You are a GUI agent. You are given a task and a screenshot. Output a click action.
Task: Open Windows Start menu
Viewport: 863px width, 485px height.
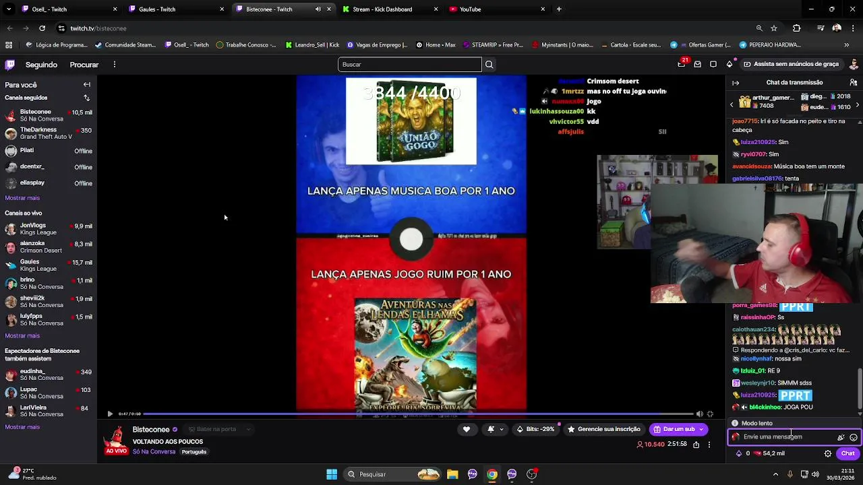332,474
